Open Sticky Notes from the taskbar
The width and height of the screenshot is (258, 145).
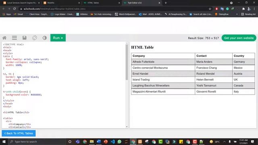[x=181, y=141]
